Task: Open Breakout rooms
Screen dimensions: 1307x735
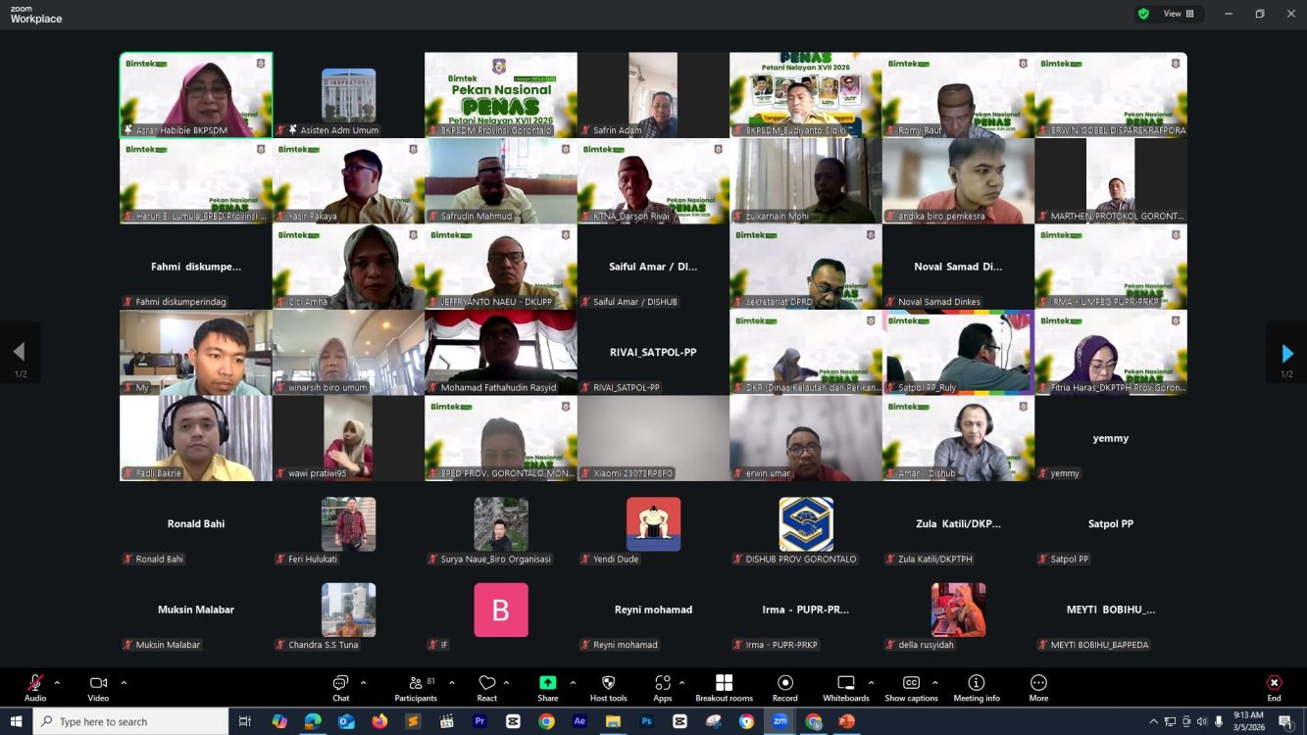Action: (x=724, y=683)
